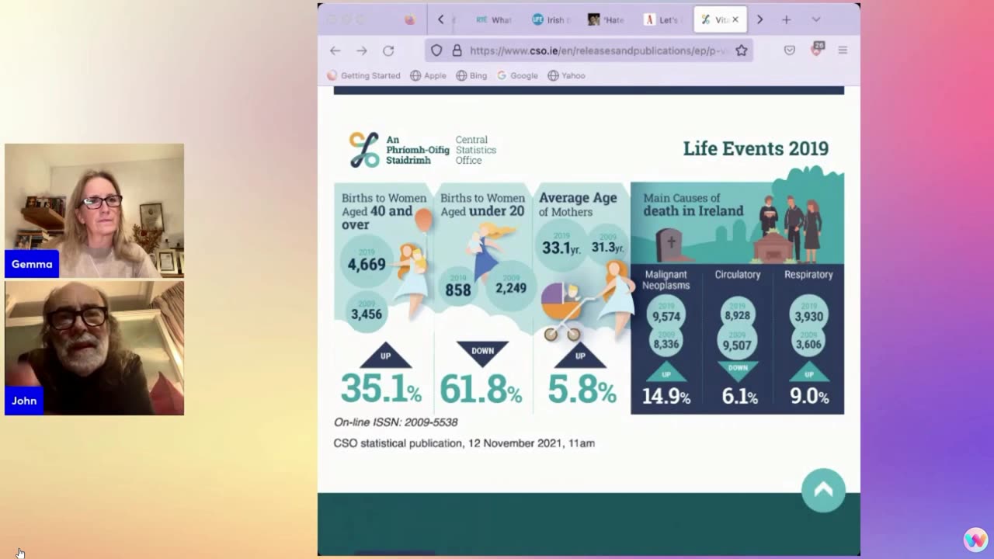Click the Central Statistics Office logo
Viewport: 994px width, 559px height.
[x=422, y=150]
